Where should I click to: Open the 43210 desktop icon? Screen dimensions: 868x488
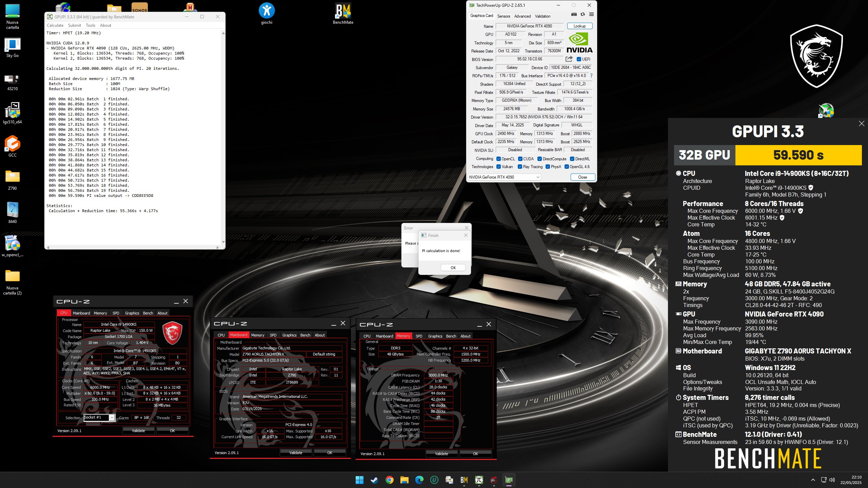[x=12, y=82]
